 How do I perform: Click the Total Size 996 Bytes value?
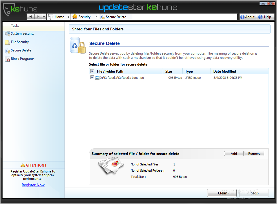point(180,177)
